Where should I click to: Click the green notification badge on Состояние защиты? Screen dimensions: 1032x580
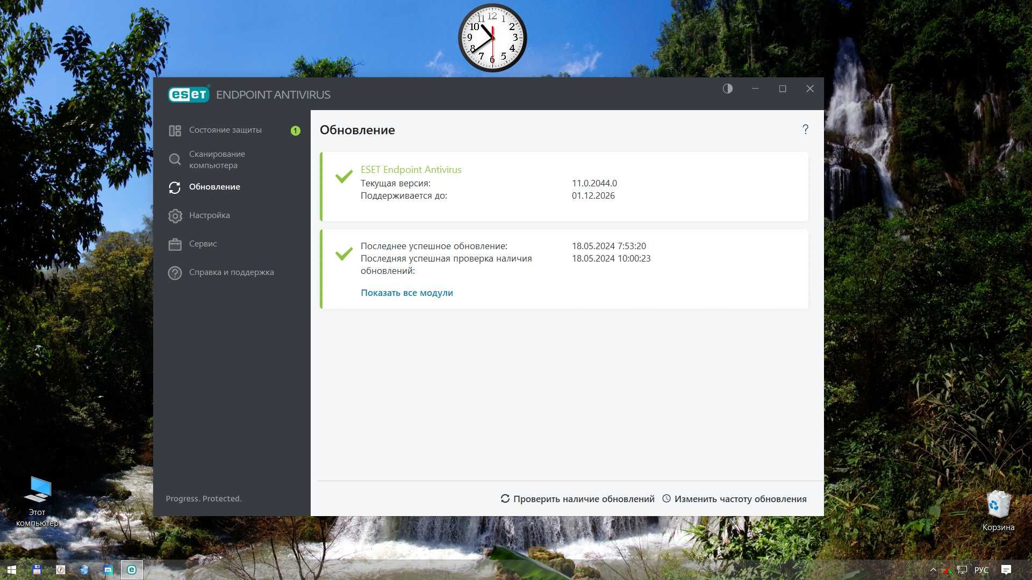pyautogui.click(x=295, y=130)
